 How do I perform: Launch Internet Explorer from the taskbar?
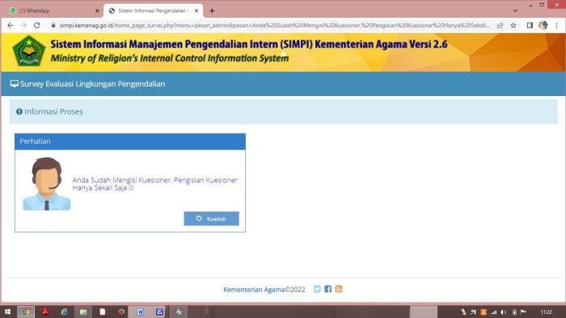click(64, 312)
